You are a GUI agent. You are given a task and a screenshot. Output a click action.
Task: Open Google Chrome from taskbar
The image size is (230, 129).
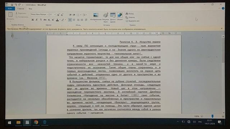click(36, 122)
